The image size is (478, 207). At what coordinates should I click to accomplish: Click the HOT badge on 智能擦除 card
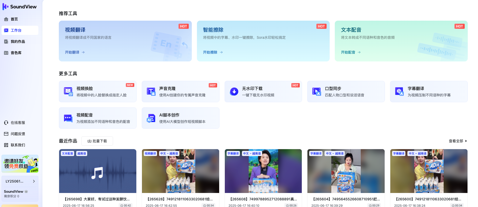click(x=321, y=26)
